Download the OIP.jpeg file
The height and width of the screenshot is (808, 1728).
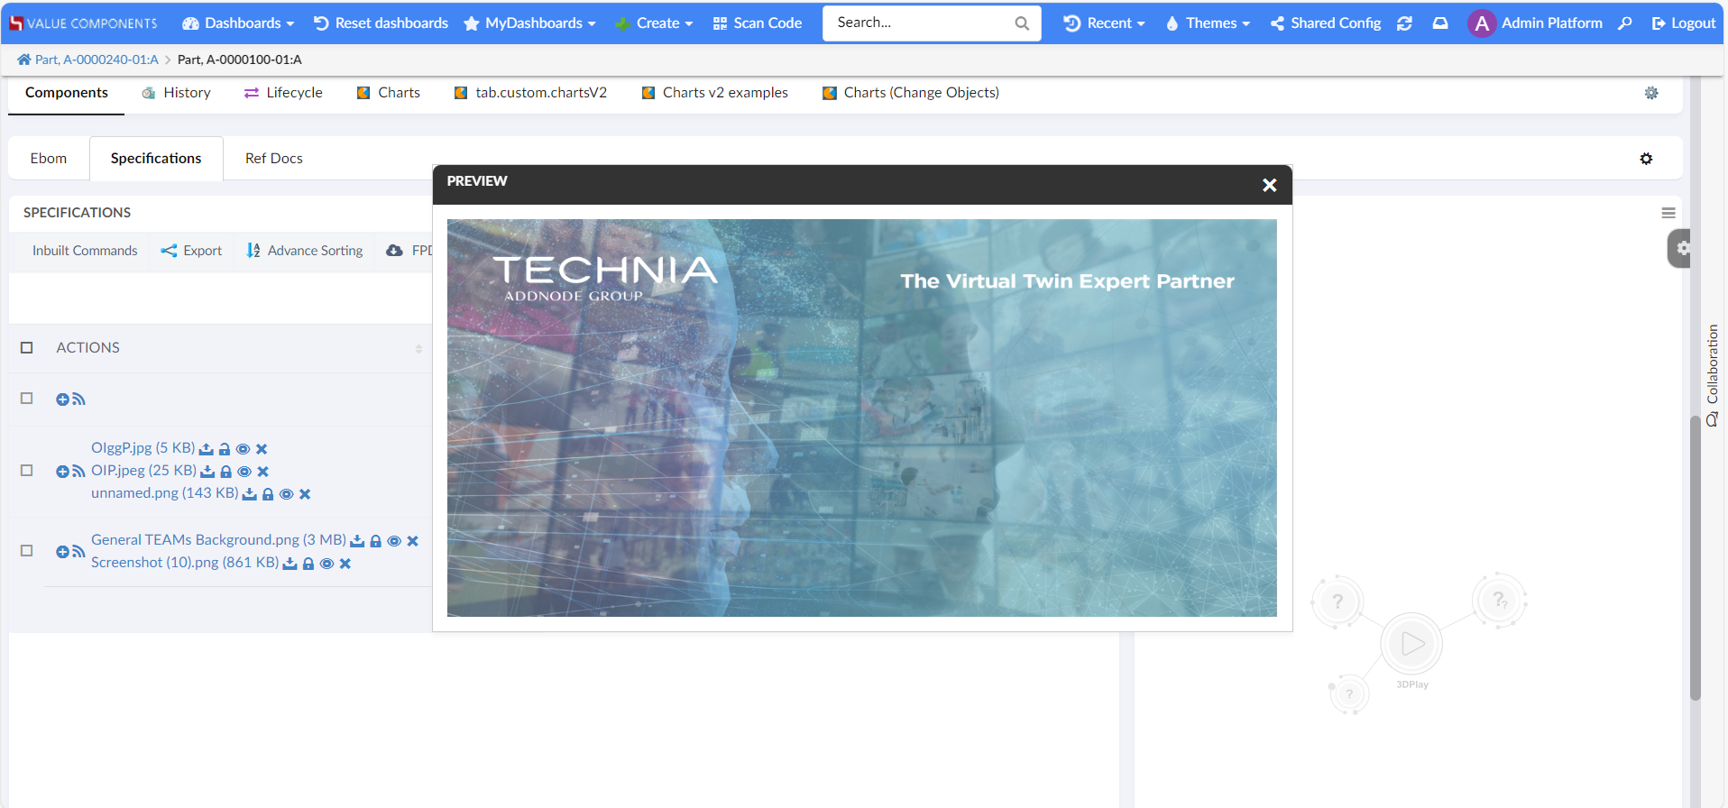[x=208, y=472]
